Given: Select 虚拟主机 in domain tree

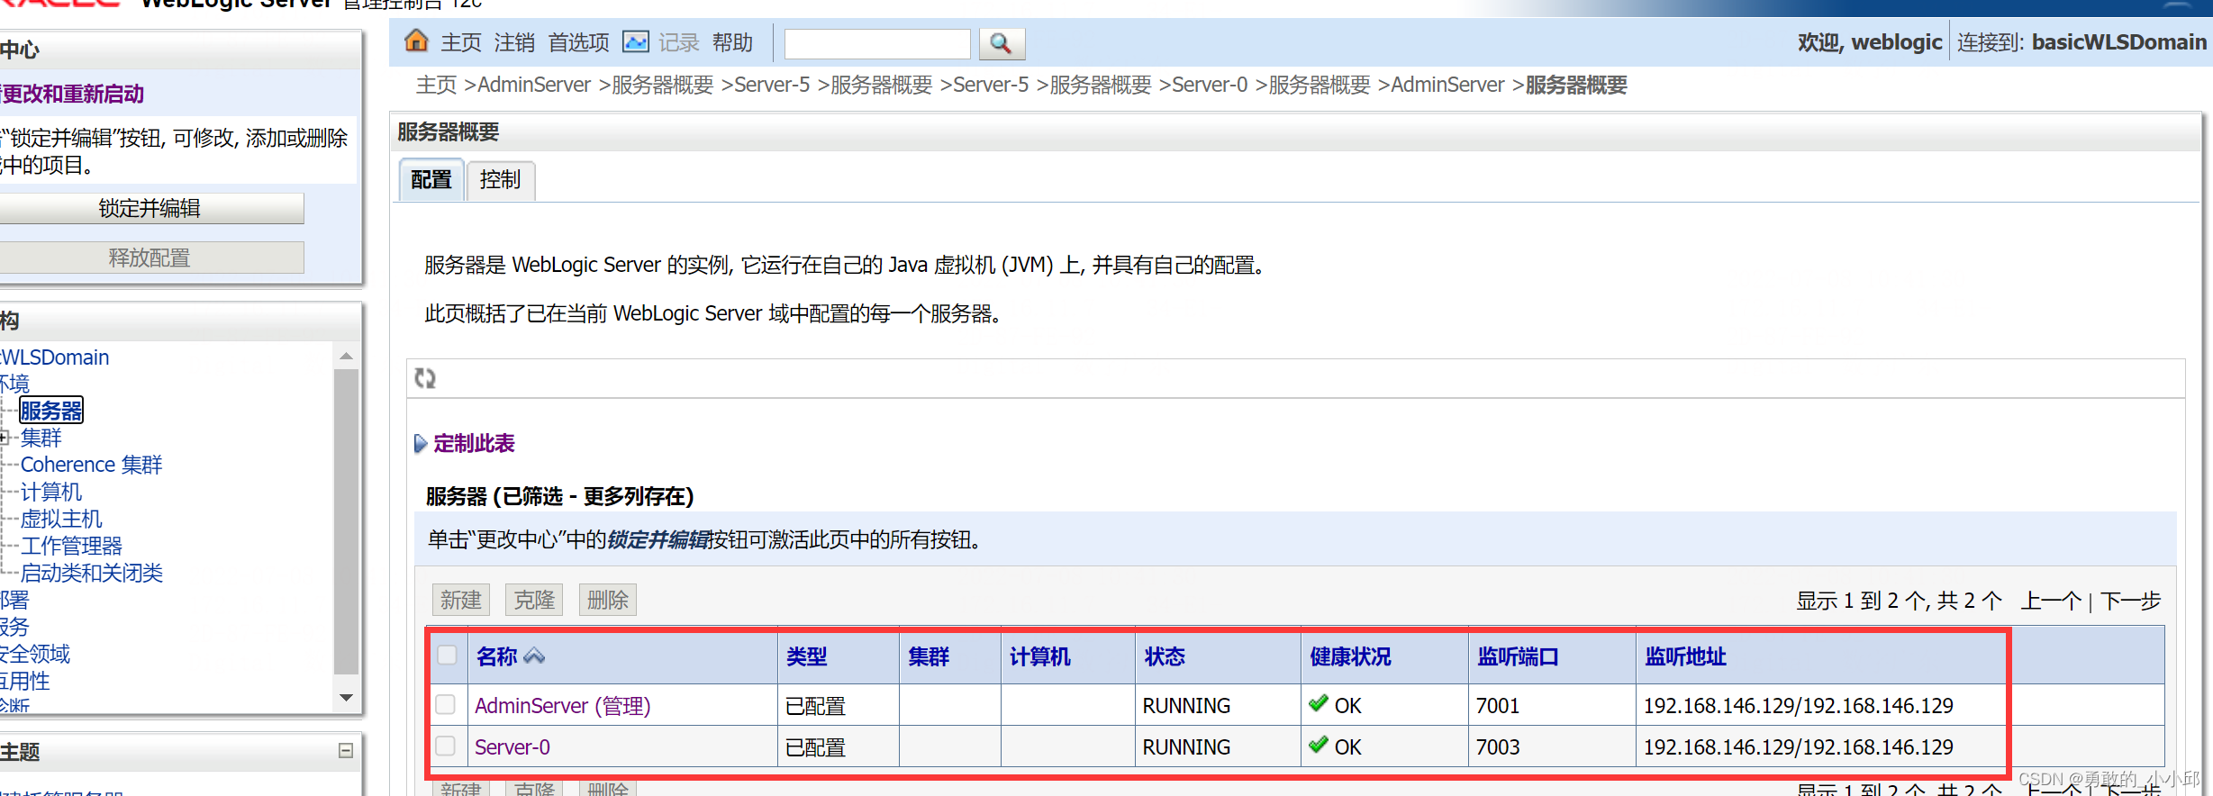Looking at the screenshot, I should pos(61,519).
